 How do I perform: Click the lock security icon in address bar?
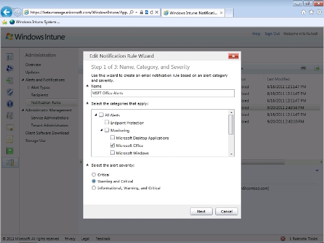(141, 12)
